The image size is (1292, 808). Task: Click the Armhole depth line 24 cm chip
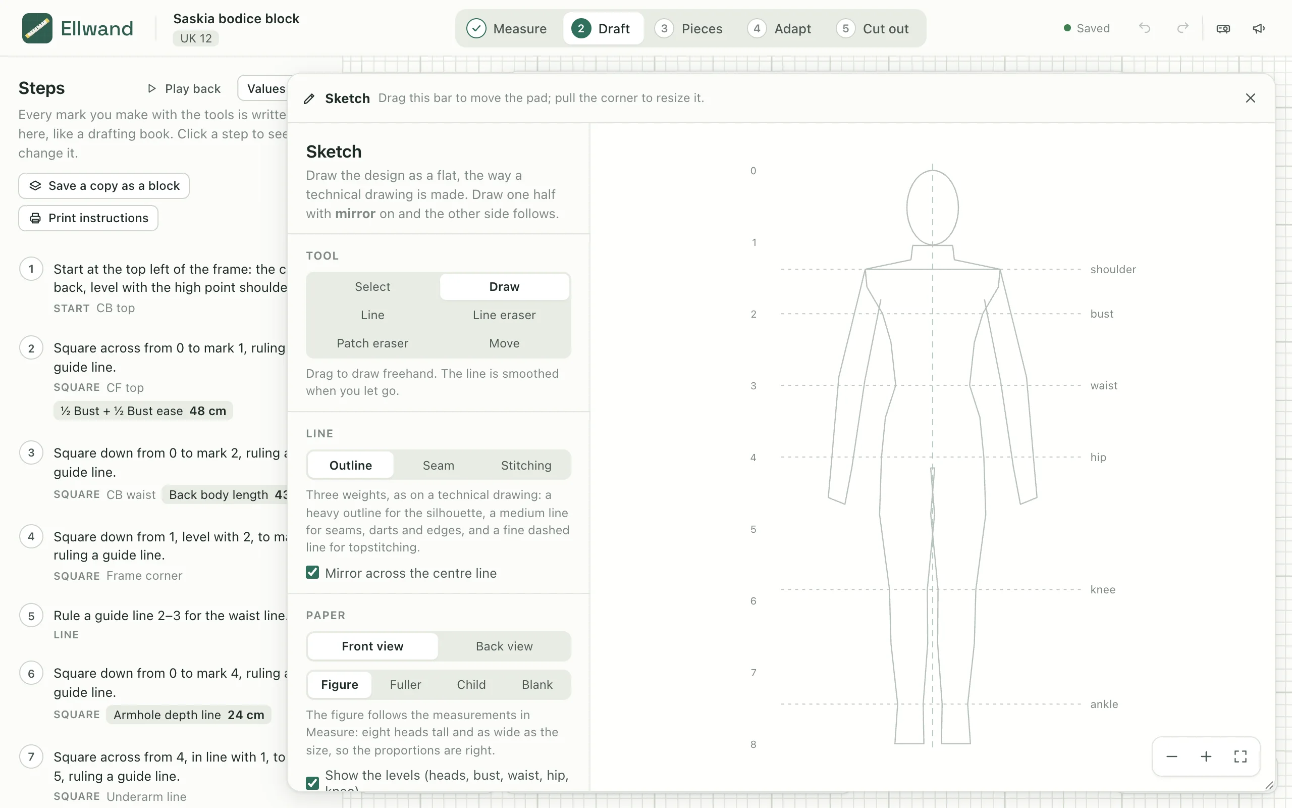189,715
